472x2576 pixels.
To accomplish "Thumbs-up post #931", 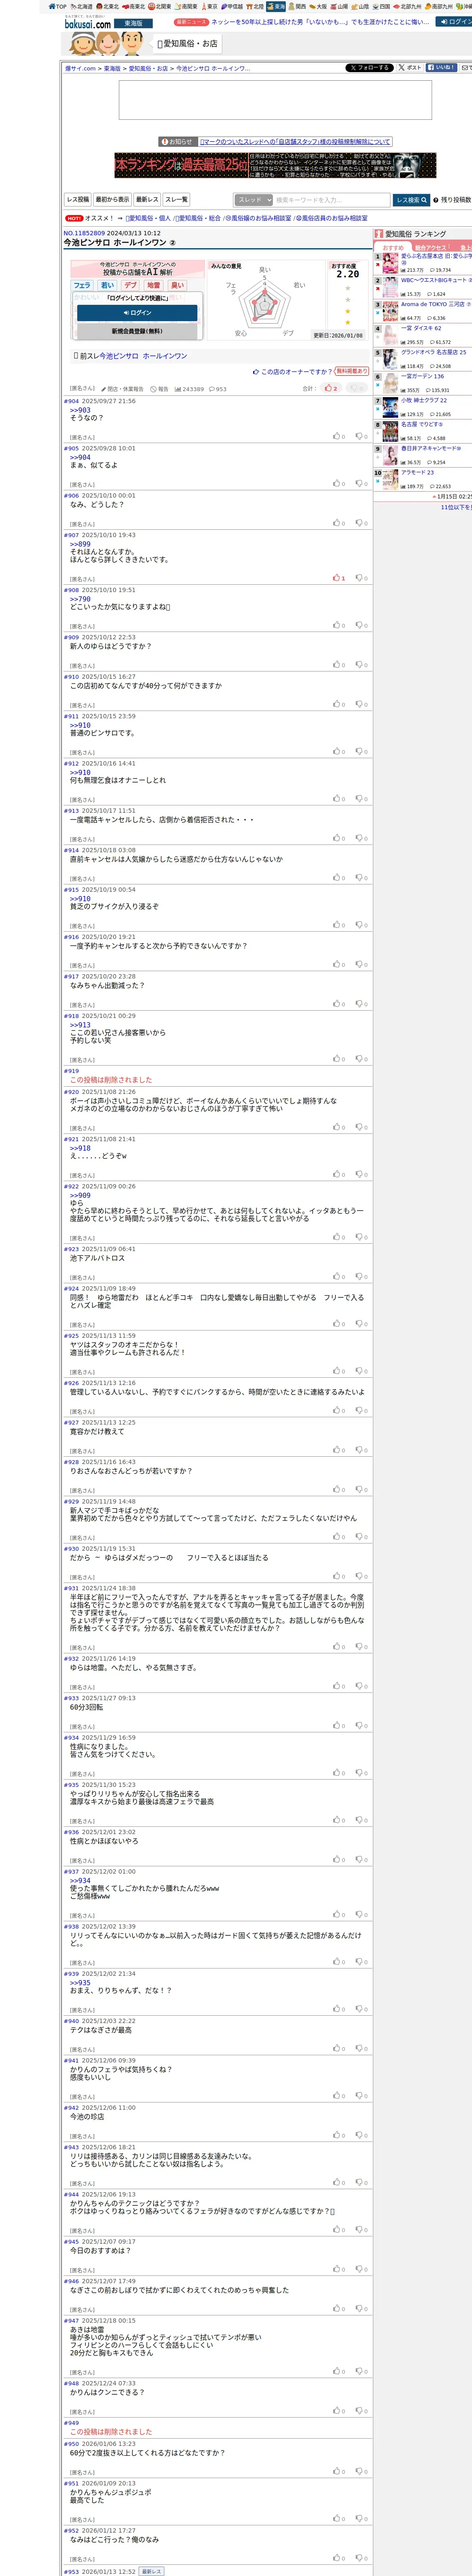I will point(339,1646).
